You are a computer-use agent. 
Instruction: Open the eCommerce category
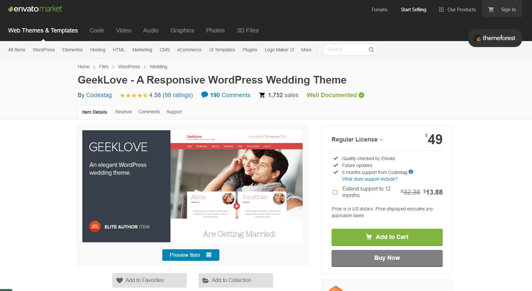(189, 50)
